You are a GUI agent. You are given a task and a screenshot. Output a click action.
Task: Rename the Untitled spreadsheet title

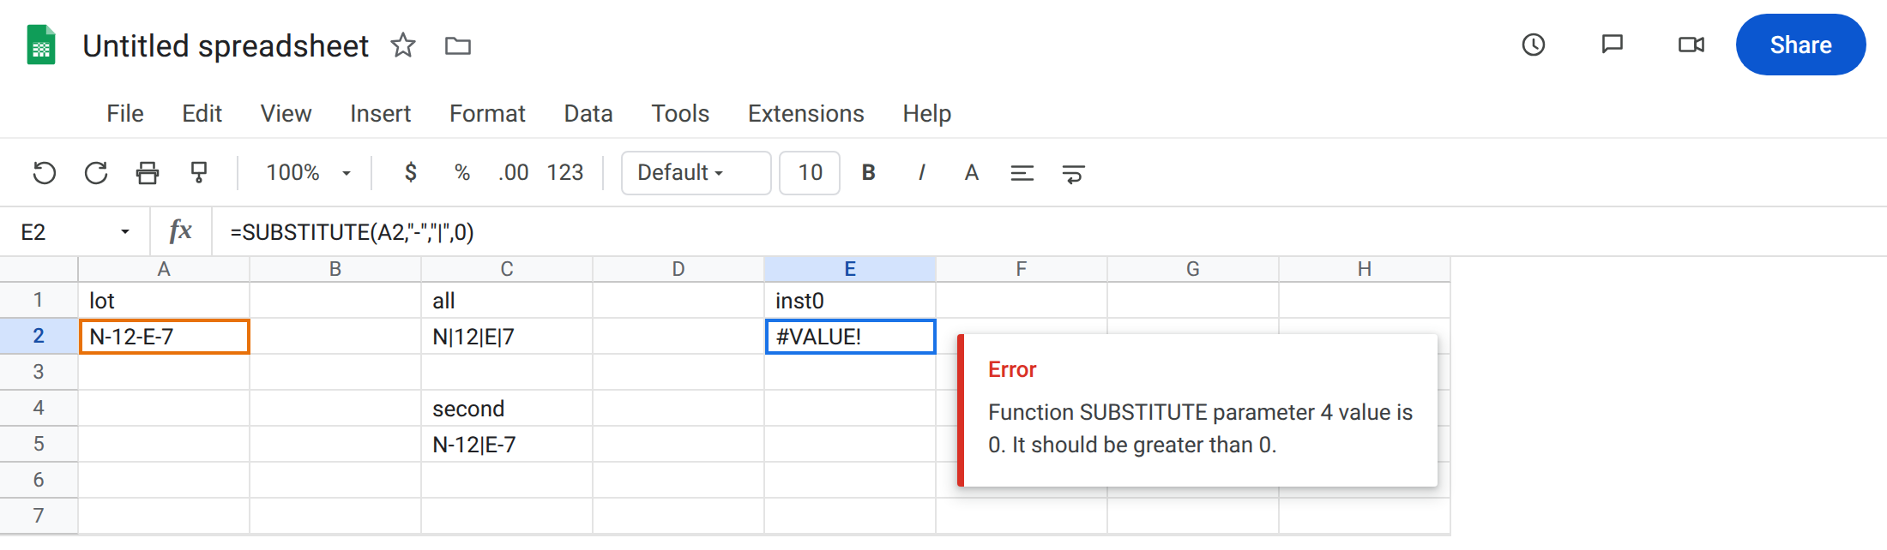point(226,45)
